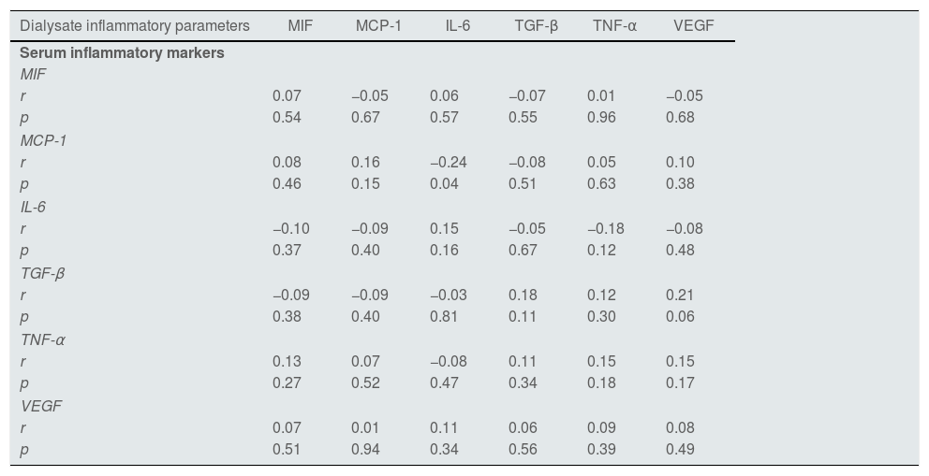Click the italic VEGF row label
The width and height of the screenshot is (929, 476).
41,406
